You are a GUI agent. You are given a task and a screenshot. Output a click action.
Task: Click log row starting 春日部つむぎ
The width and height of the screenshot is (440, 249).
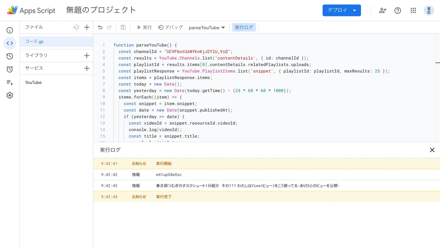click(x=267, y=186)
